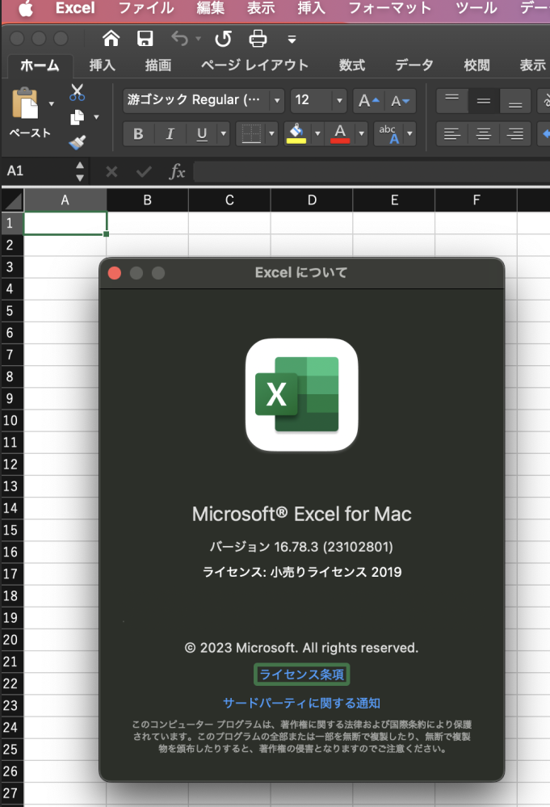Click the Copy icon
Image resolution: width=550 pixels, height=807 pixels.
click(78, 117)
